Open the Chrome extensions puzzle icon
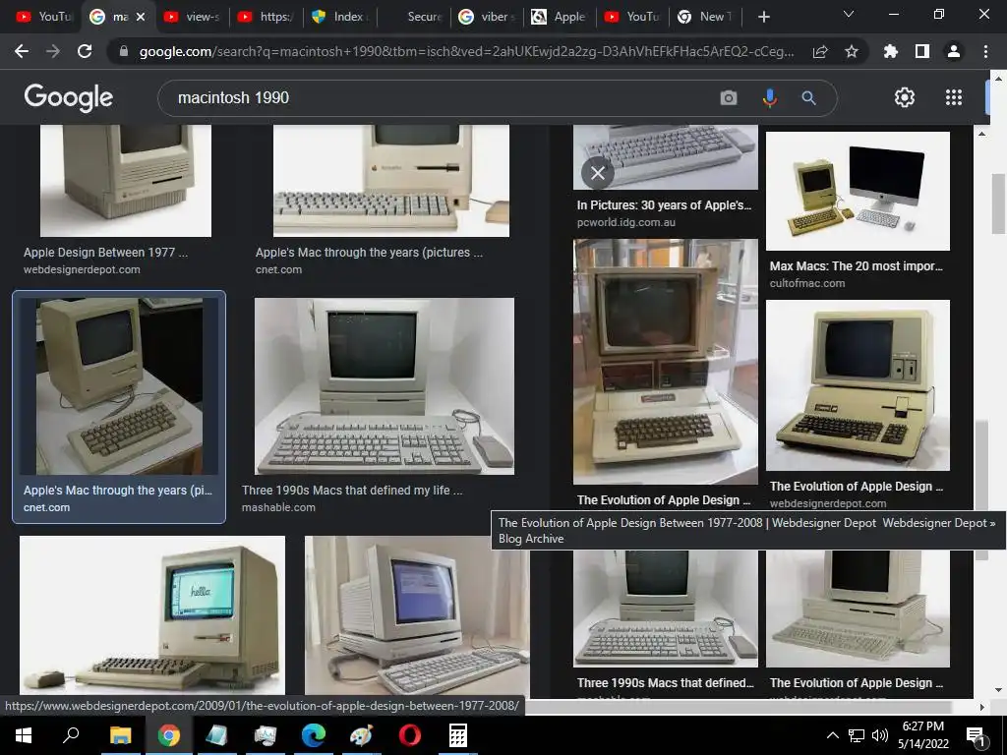 (891, 51)
